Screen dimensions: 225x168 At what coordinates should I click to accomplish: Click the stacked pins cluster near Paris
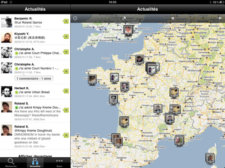pos(152,69)
